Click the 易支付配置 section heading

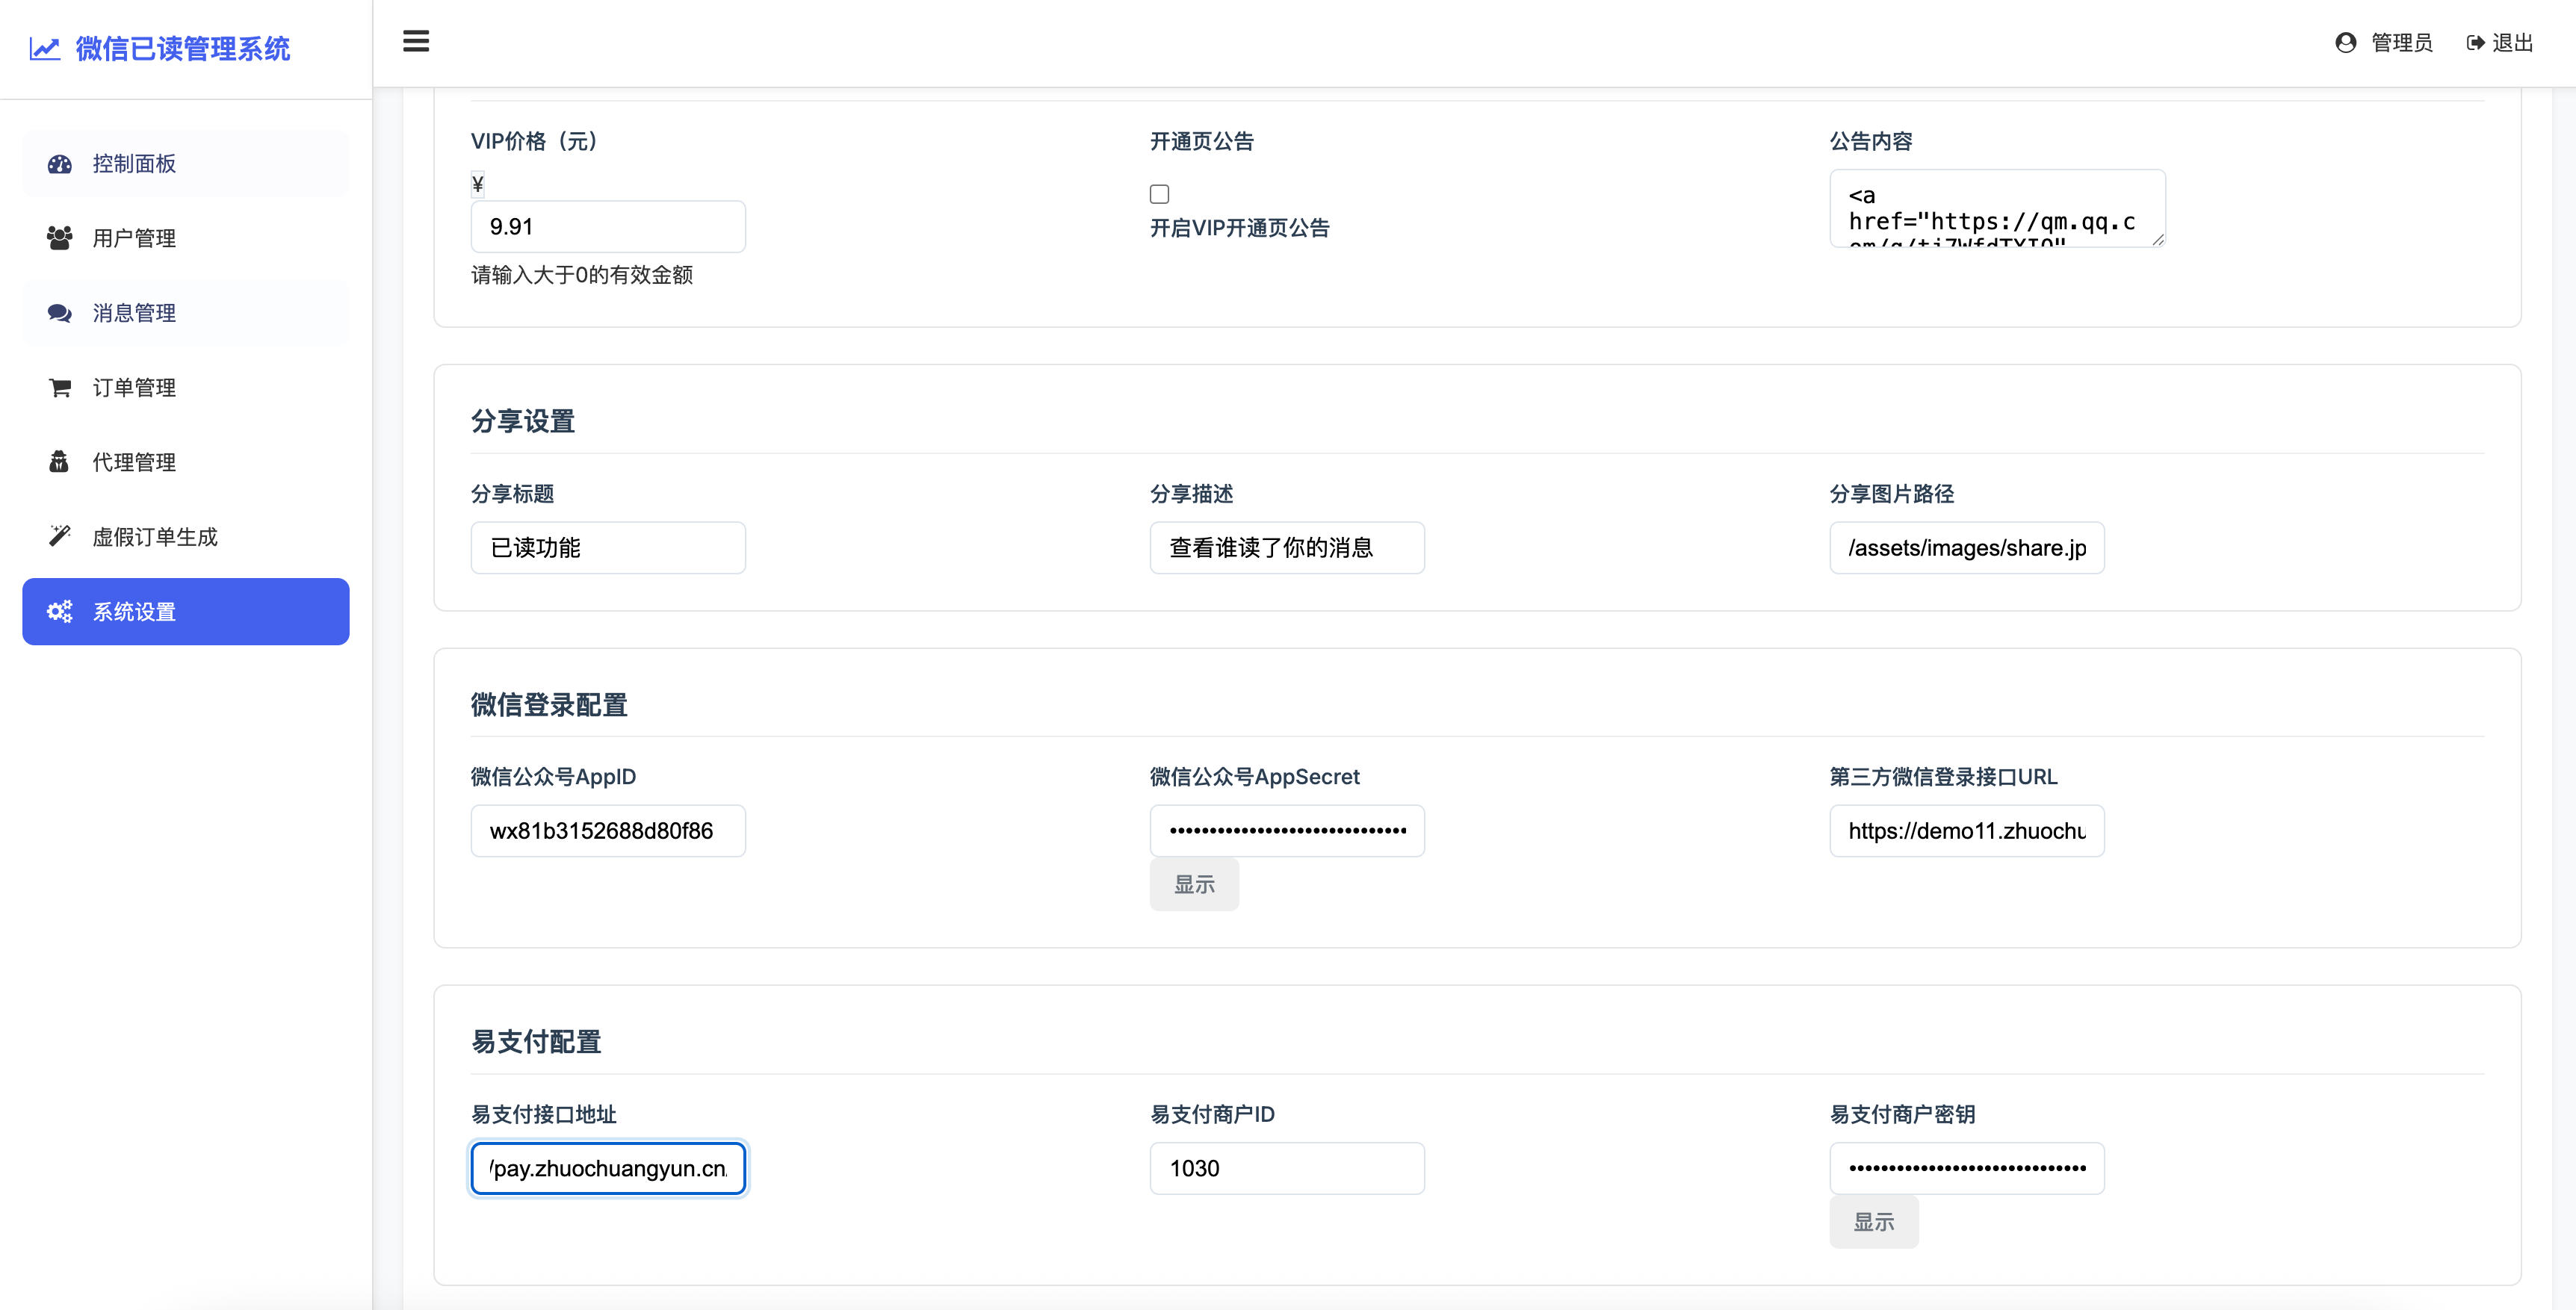click(x=536, y=1042)
